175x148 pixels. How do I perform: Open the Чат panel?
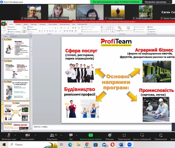coord(71,137)
